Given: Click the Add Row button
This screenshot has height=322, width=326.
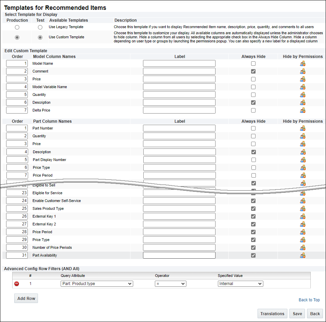Looking at the screenshot, I should click(x=26, y=298).
